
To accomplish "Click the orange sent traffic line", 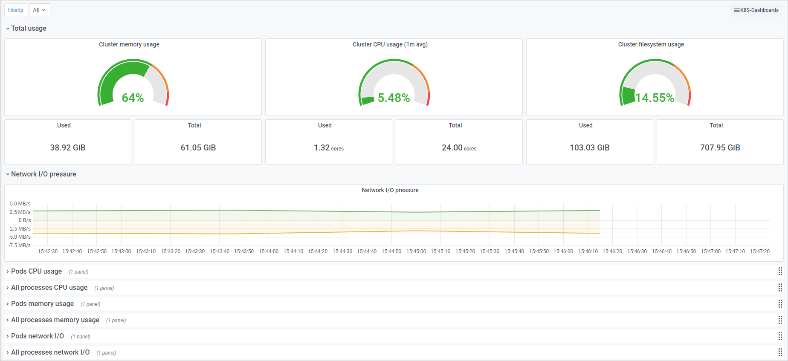I will tap(316, 233).
